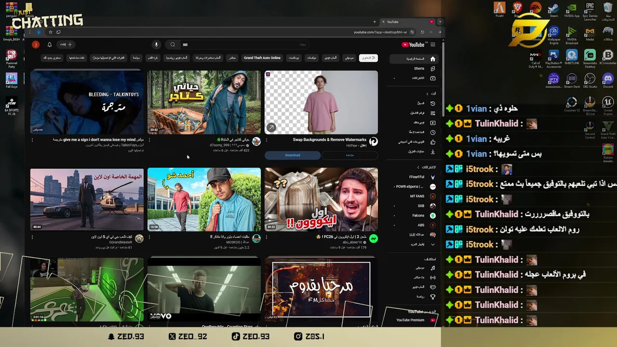This screenshot has height=347, width=617.
Task: Switch to the YouTube browser tab
Action: (407, 22)
